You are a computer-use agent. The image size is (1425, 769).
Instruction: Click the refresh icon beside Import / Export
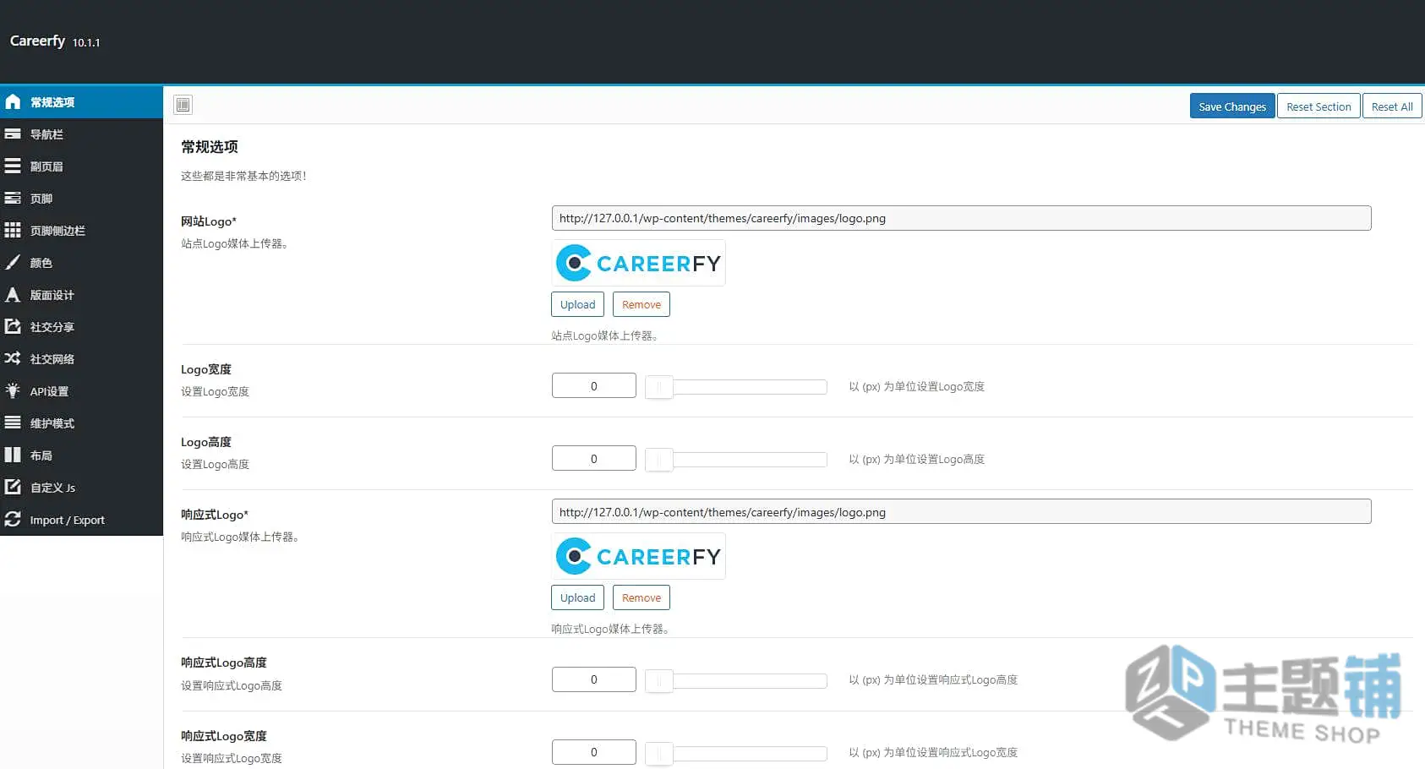13,520
